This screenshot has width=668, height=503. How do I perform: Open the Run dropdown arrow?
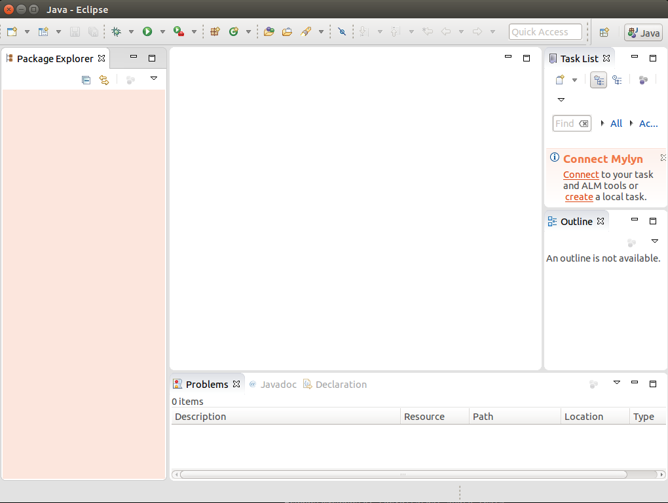[x=162, y=31]
